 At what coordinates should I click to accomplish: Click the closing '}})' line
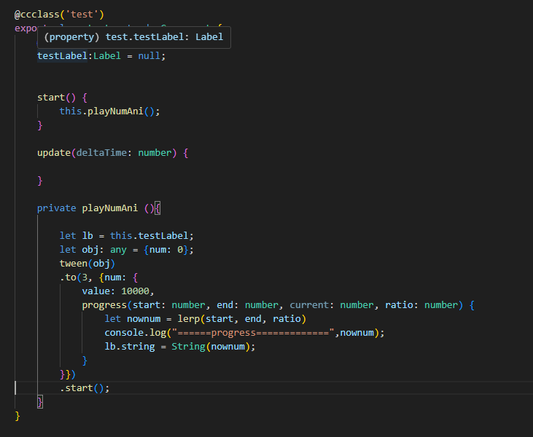tap(68, 374)
